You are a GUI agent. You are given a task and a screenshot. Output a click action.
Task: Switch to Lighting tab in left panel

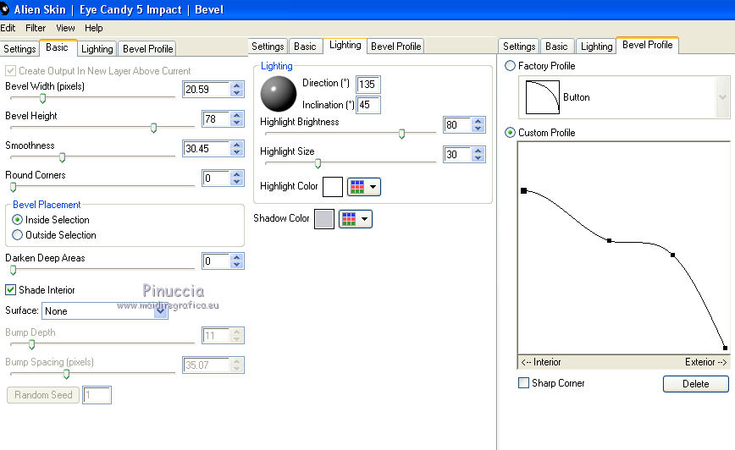point(97,49)
